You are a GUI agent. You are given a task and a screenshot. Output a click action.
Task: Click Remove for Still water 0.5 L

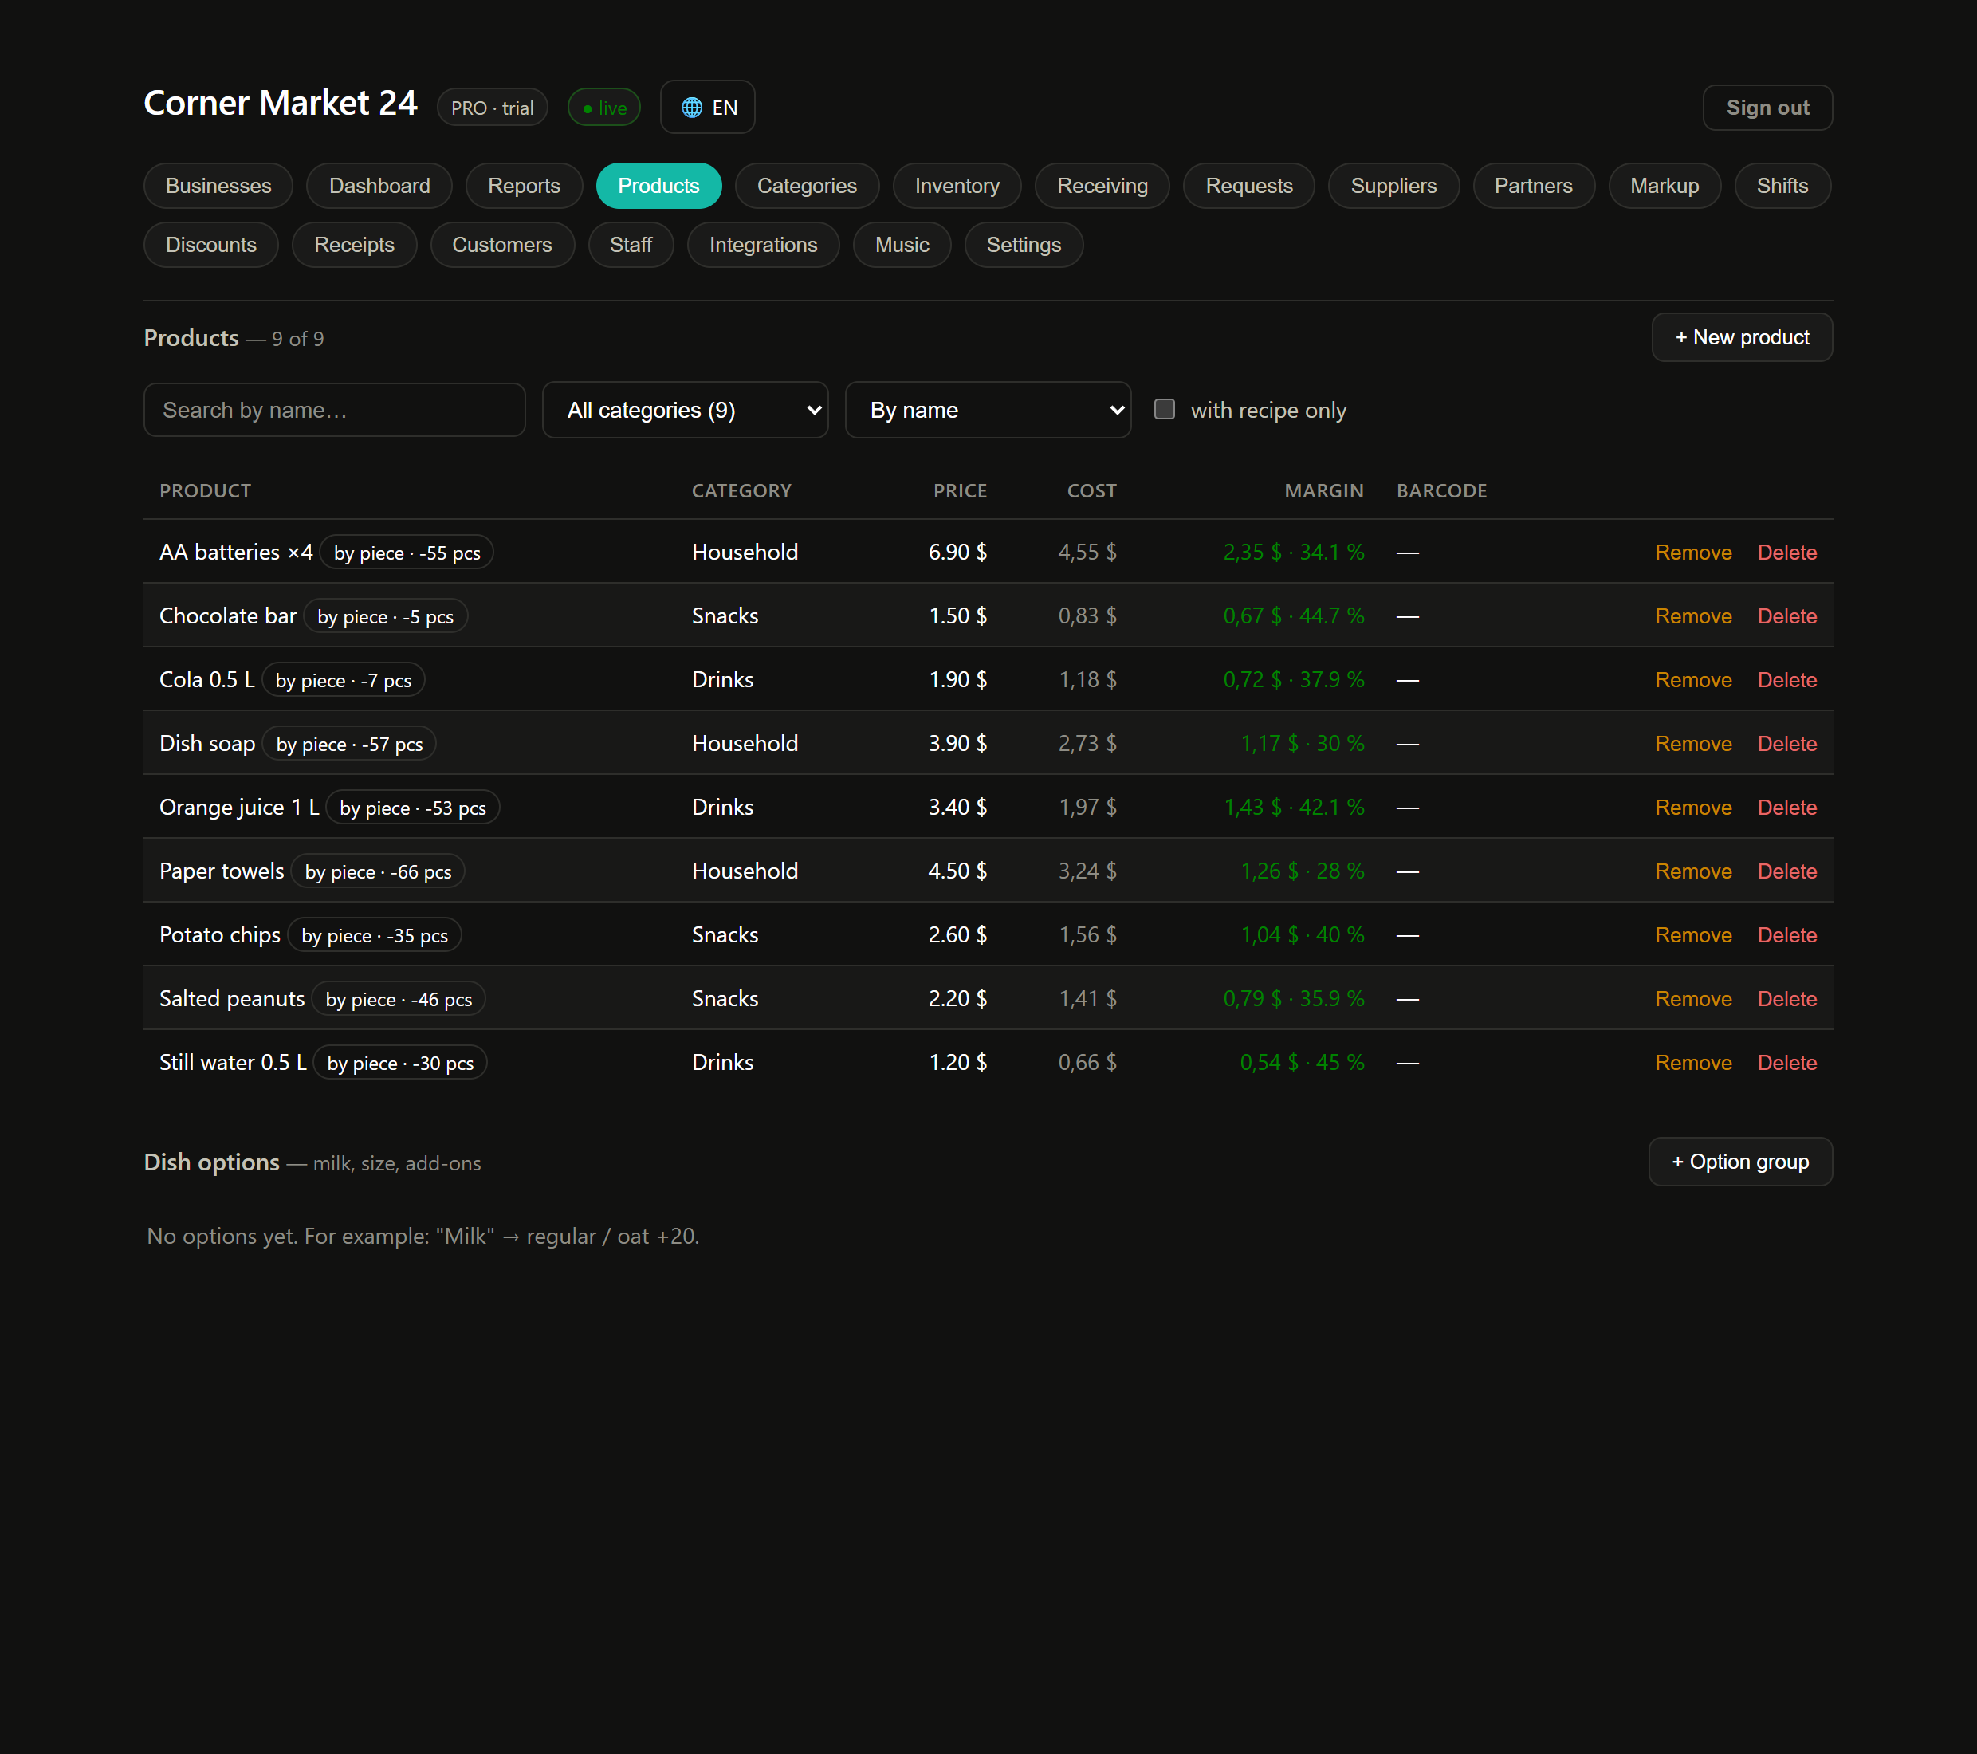pos(1692,1064)
